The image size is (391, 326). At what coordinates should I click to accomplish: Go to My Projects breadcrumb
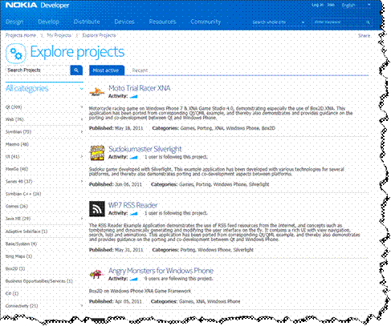[59, 35]
